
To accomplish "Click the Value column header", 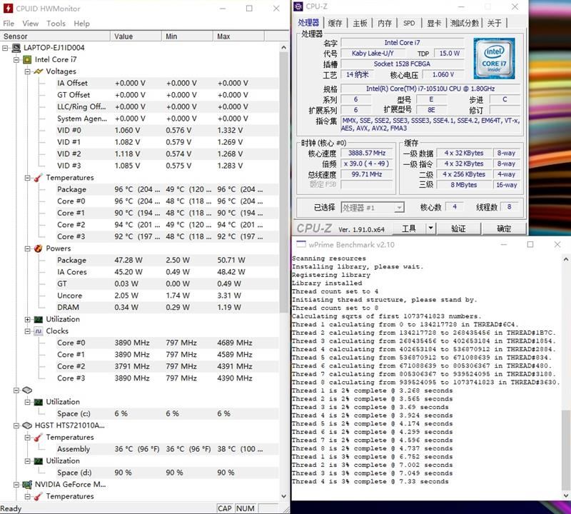I will click(136, 36).
